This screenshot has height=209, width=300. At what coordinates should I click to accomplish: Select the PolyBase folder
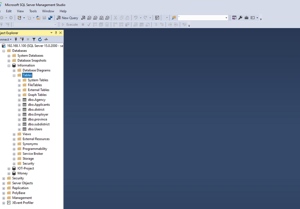point(19,193)
